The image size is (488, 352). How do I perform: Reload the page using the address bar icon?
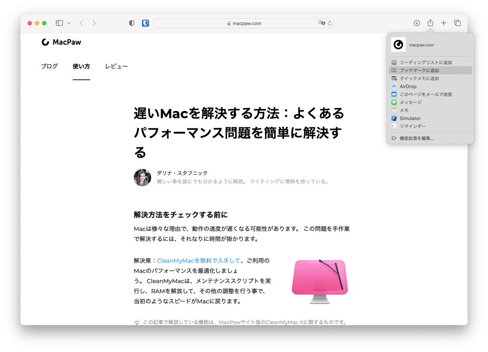pyautogui.click(x=329, y=23)
